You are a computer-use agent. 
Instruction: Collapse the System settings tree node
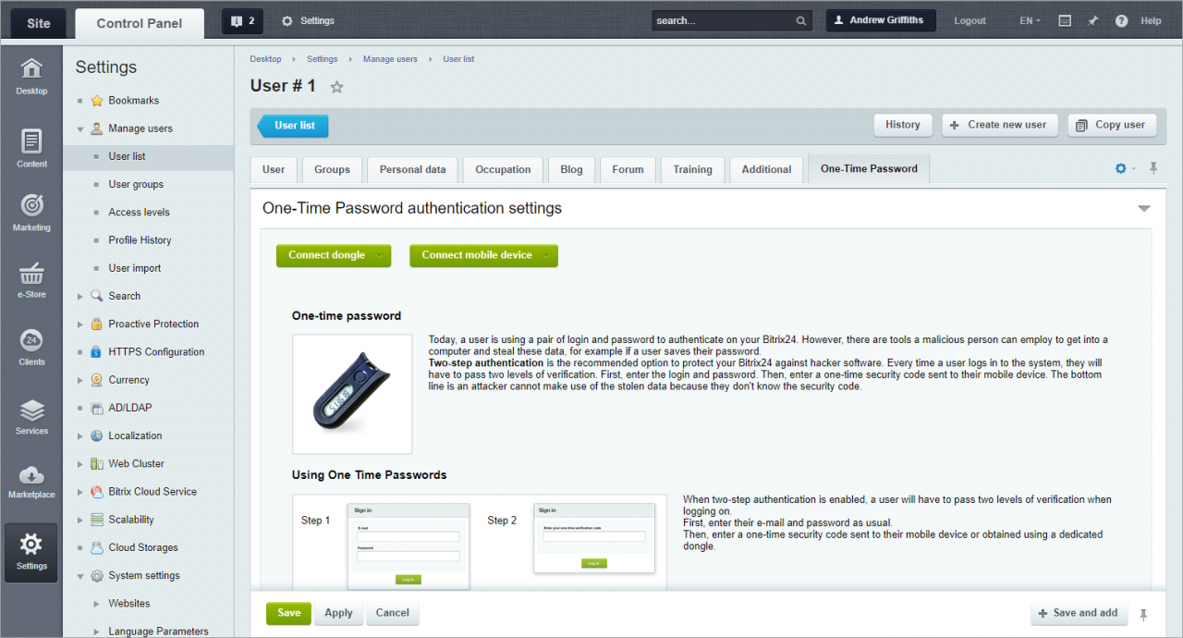[80, 576]
